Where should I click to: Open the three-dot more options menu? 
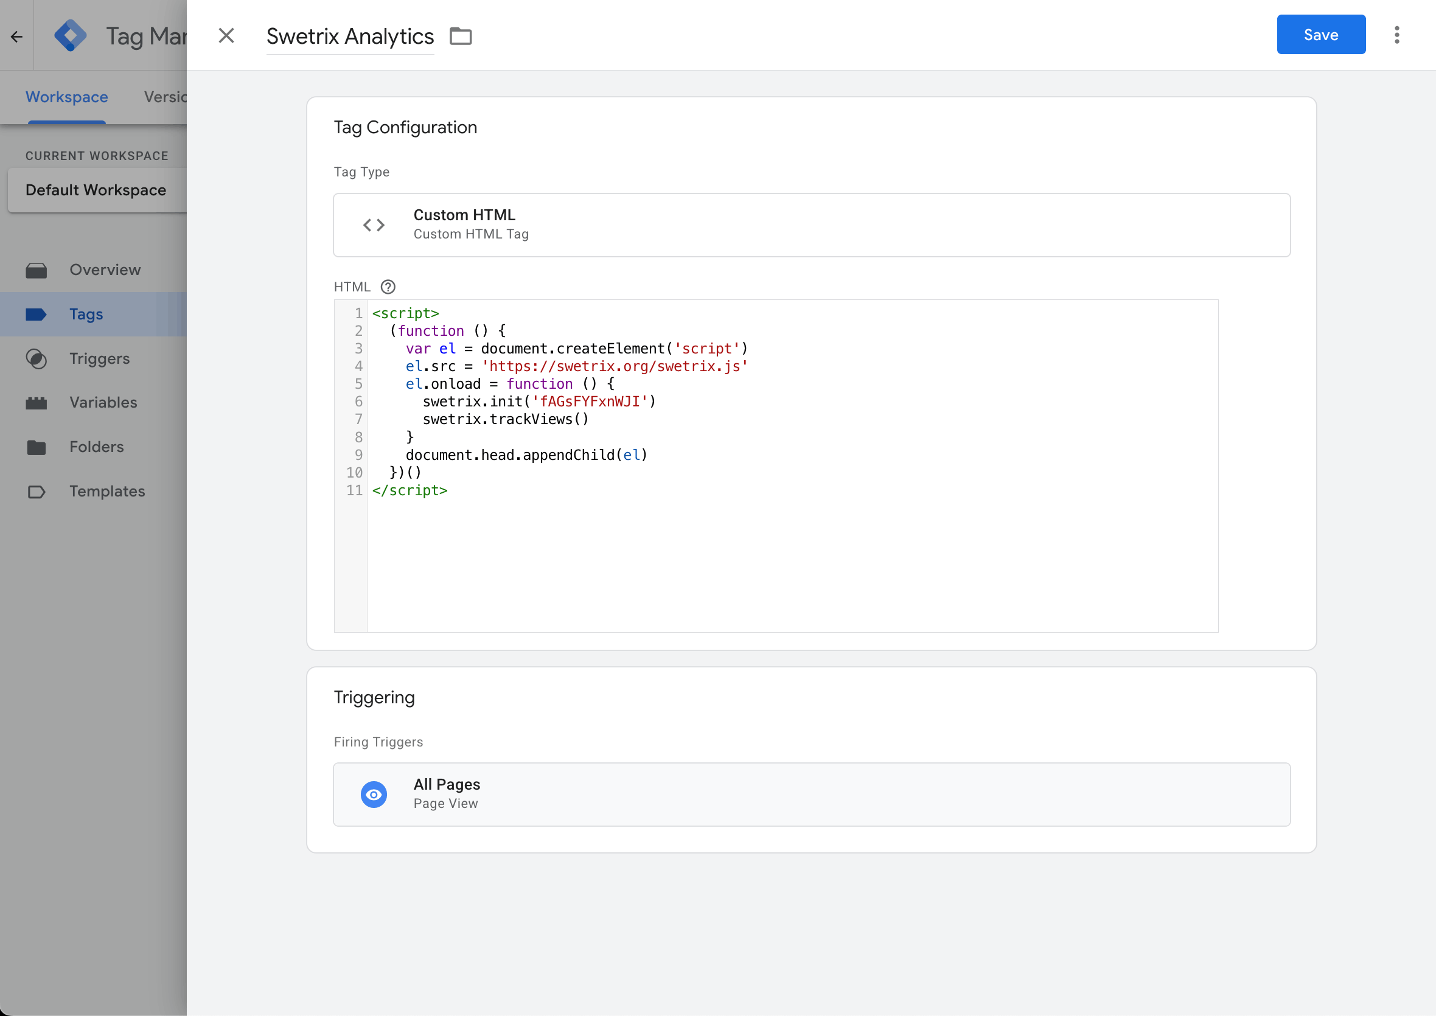coord(1396,35)
